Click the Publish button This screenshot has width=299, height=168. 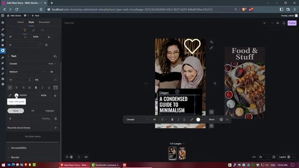[292, 23]
